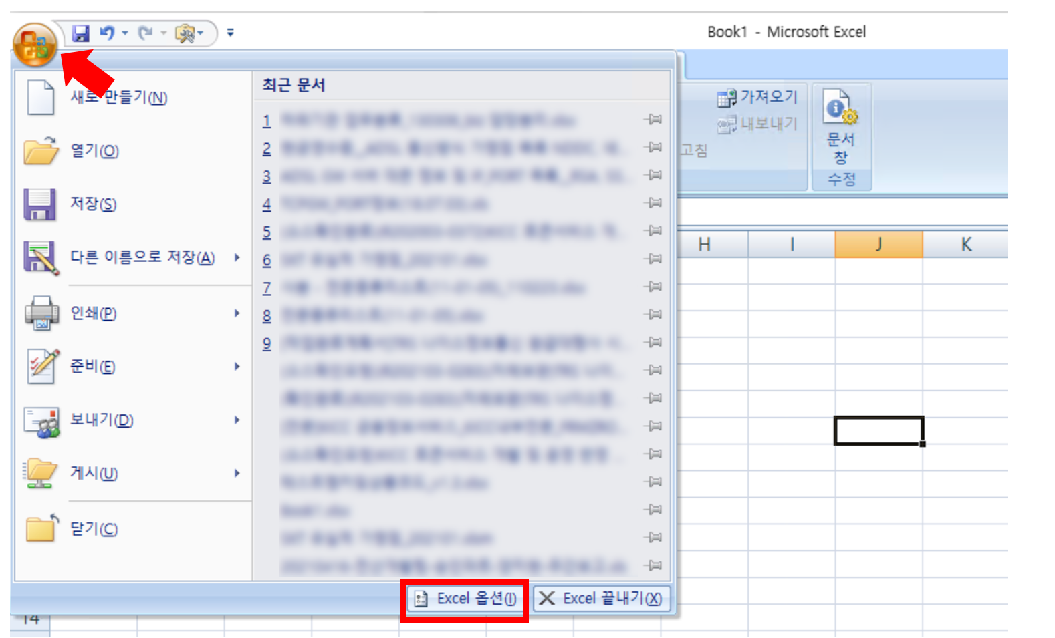This screenshot has height=638, width=1055.
Task: Expand the 인쇄(P) submenu arrow
Action: pyautogui.click(x=237, y=313)
